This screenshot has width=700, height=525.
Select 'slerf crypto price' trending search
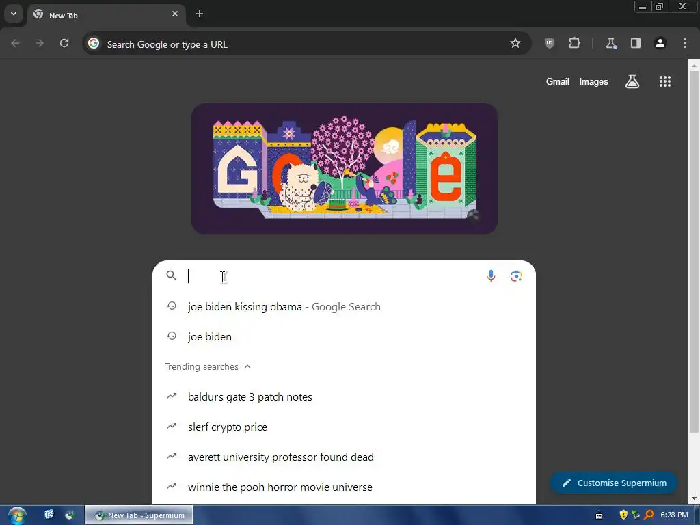[344, 427]
